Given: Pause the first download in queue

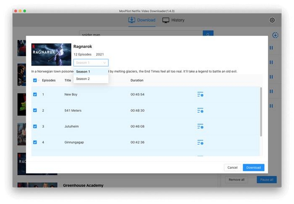Looking at the screenshot, I should click(271, 48).
